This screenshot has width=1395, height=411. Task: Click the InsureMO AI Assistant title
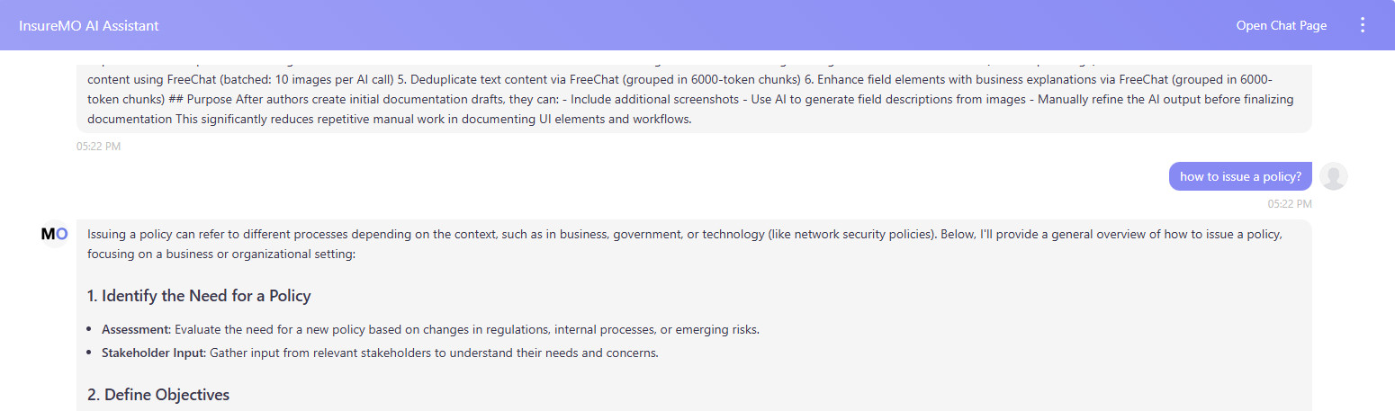point(88,25)
